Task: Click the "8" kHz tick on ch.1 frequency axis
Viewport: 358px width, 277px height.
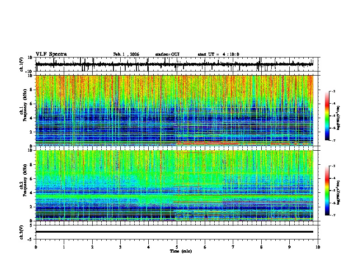Action: pyautogui.click(x=31, y=90)
